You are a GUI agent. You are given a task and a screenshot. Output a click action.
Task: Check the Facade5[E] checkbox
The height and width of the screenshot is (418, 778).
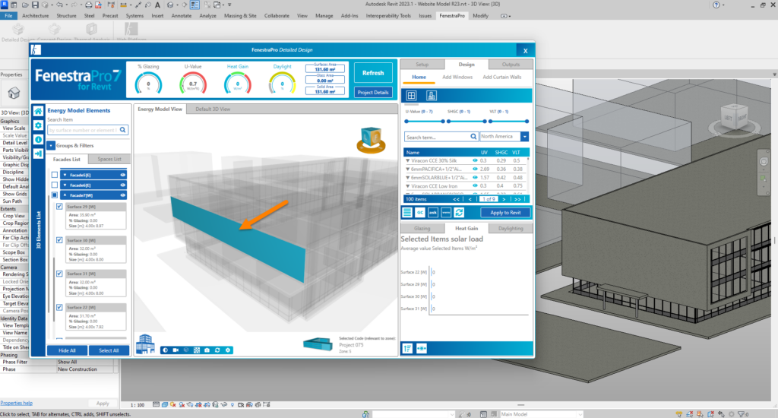[x=55, y=175]
